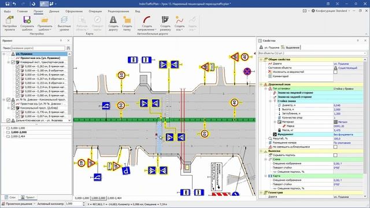Viewport: 370px width, 208px height.
Task: Click Диаметр value 0,040
Action: click(x=337, y=105)
